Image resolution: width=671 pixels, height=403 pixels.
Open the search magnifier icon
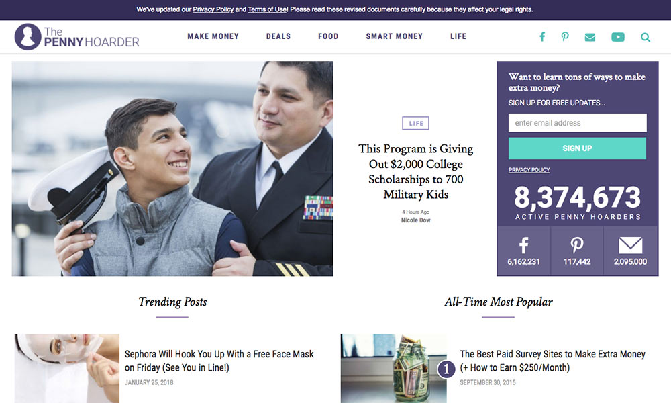tap(646, 37)
